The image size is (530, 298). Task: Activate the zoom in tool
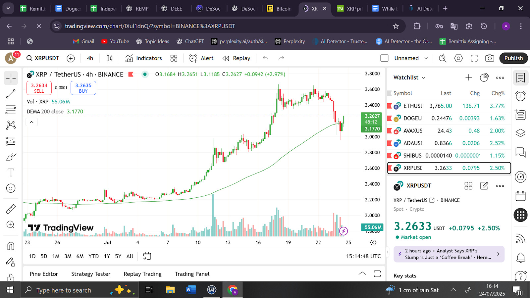tap(11, 225)
